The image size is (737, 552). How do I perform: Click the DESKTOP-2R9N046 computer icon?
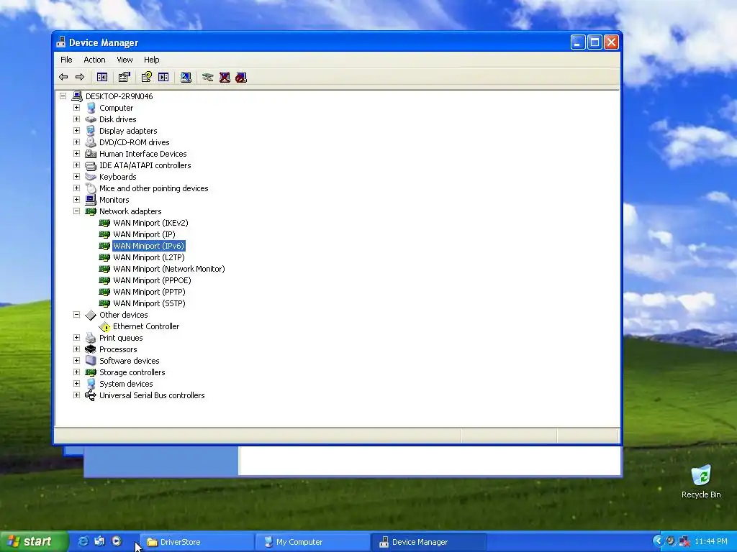click(x=77, y=96)
